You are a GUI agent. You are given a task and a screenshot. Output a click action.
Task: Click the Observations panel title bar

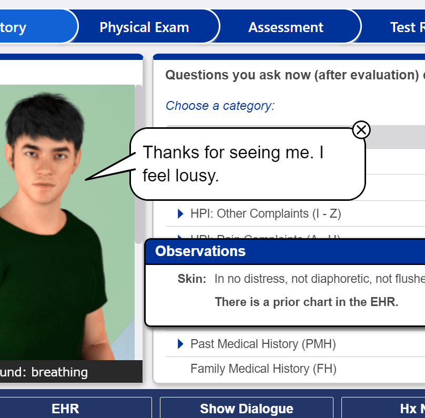(x=284, y=251)
